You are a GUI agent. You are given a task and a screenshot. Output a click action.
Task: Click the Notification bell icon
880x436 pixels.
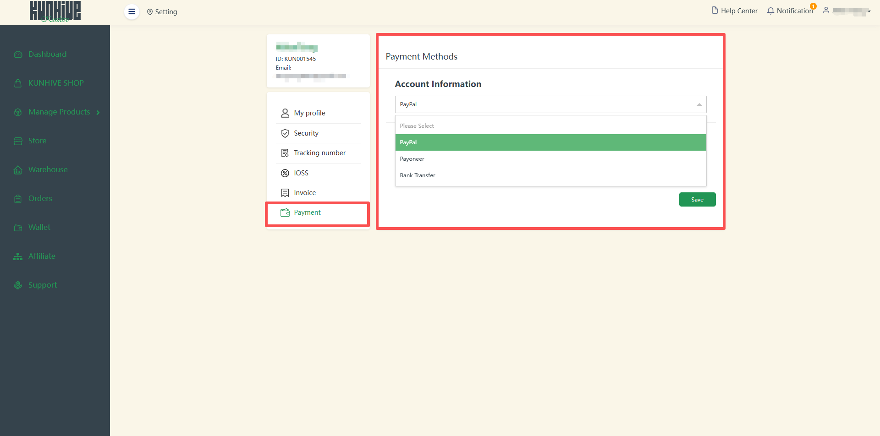click(x=770, y=11)
